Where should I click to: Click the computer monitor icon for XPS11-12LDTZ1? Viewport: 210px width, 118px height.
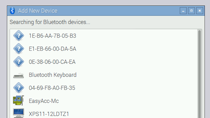19,113
